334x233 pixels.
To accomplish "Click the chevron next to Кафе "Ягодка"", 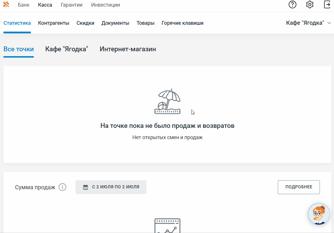I will 329,23.
